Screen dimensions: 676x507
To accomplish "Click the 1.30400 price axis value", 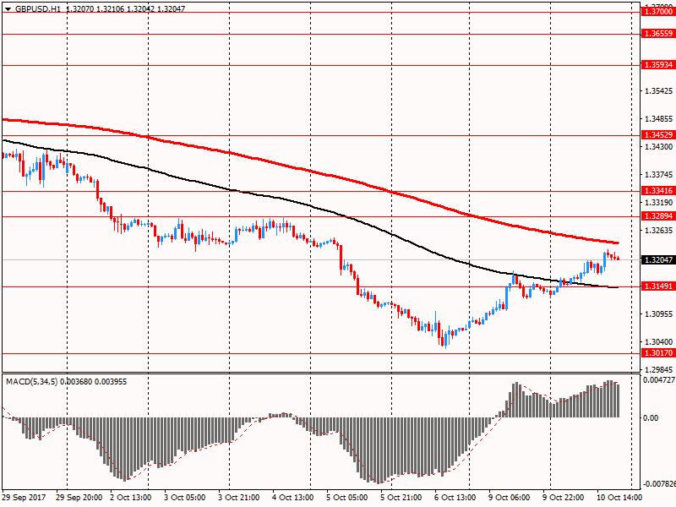I will pyautogui.click(x=659, y=342).
